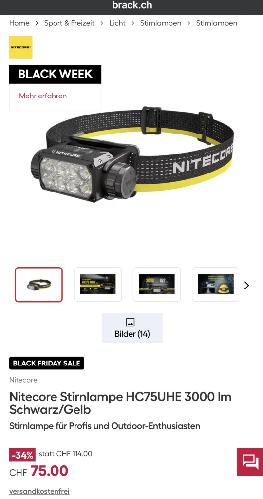Click the yellow Nitecore brand logo

pyautogui.click(x=20, y=47)
